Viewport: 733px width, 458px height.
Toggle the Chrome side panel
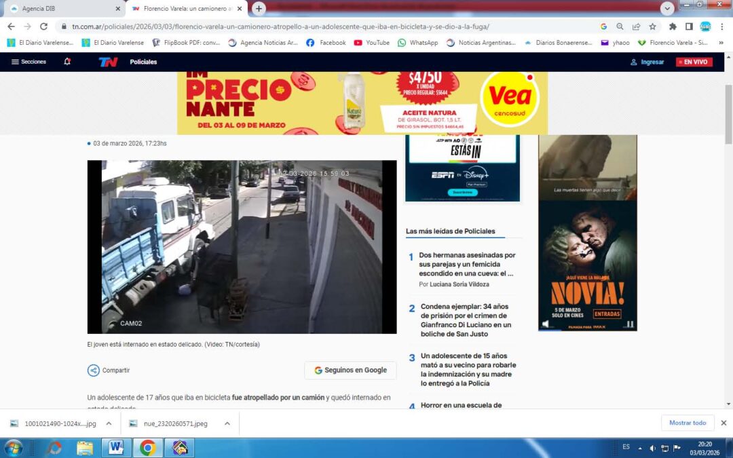[x=689, y=26]
